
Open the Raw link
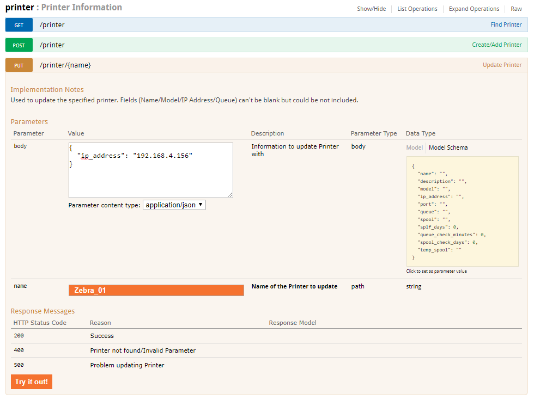(517, 9)
